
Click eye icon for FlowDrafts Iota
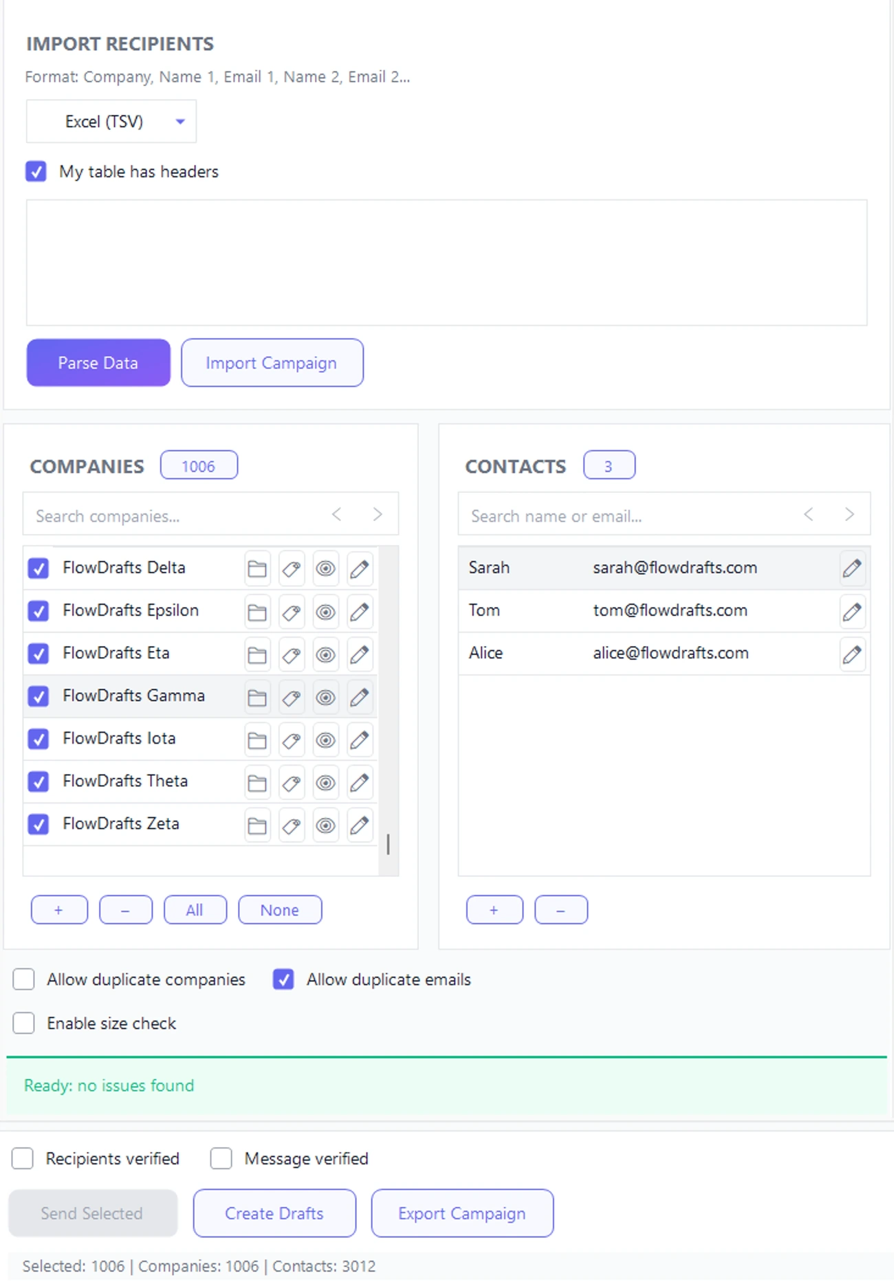pos(325,740)
